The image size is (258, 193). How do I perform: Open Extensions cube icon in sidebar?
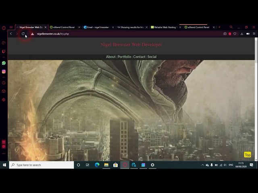[4, 91]
